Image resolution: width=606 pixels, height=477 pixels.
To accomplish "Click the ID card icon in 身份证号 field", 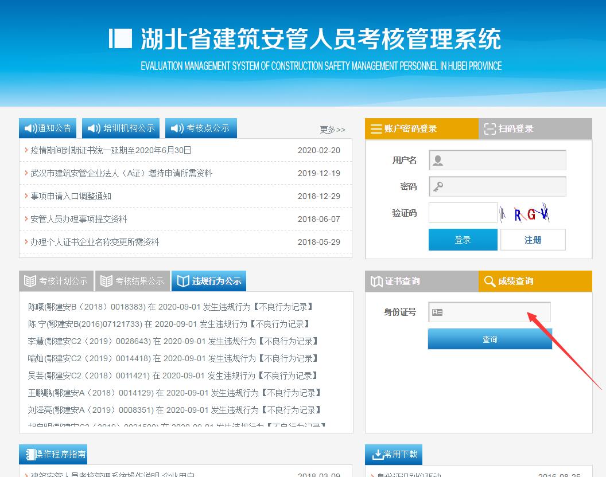I will 437,312.
